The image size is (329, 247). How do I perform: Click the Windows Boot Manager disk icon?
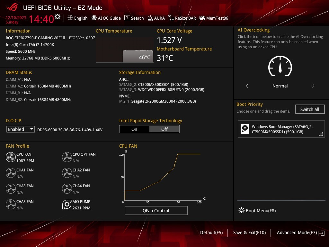(x=245, y=129)
